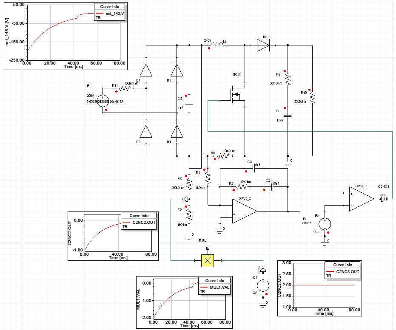Click the MUL1.VAL Curve Info legend entry
396x330 pixels.
pyautogui.click(x=215, y=287)
